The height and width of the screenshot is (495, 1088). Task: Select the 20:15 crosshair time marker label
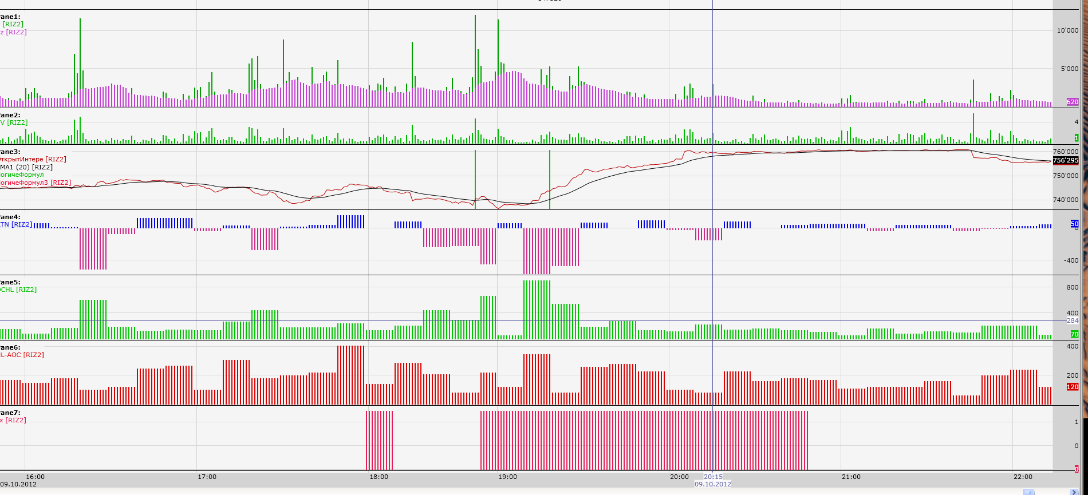(713, 477)
